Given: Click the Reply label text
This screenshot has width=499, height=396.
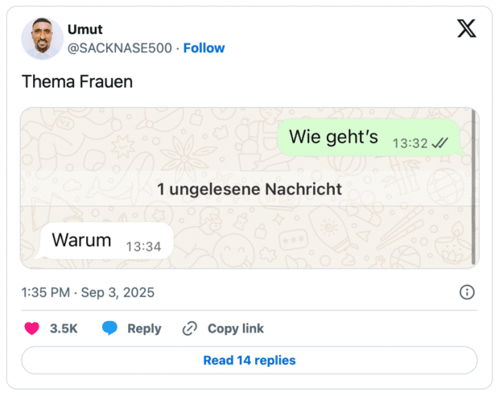Looking at the screenshot, I should (x=144, y=328).
